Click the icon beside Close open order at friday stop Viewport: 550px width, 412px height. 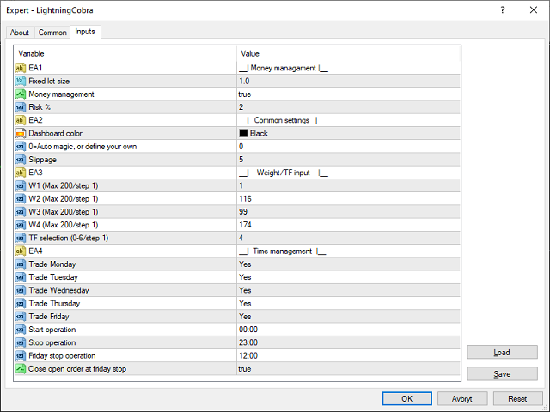20,368
